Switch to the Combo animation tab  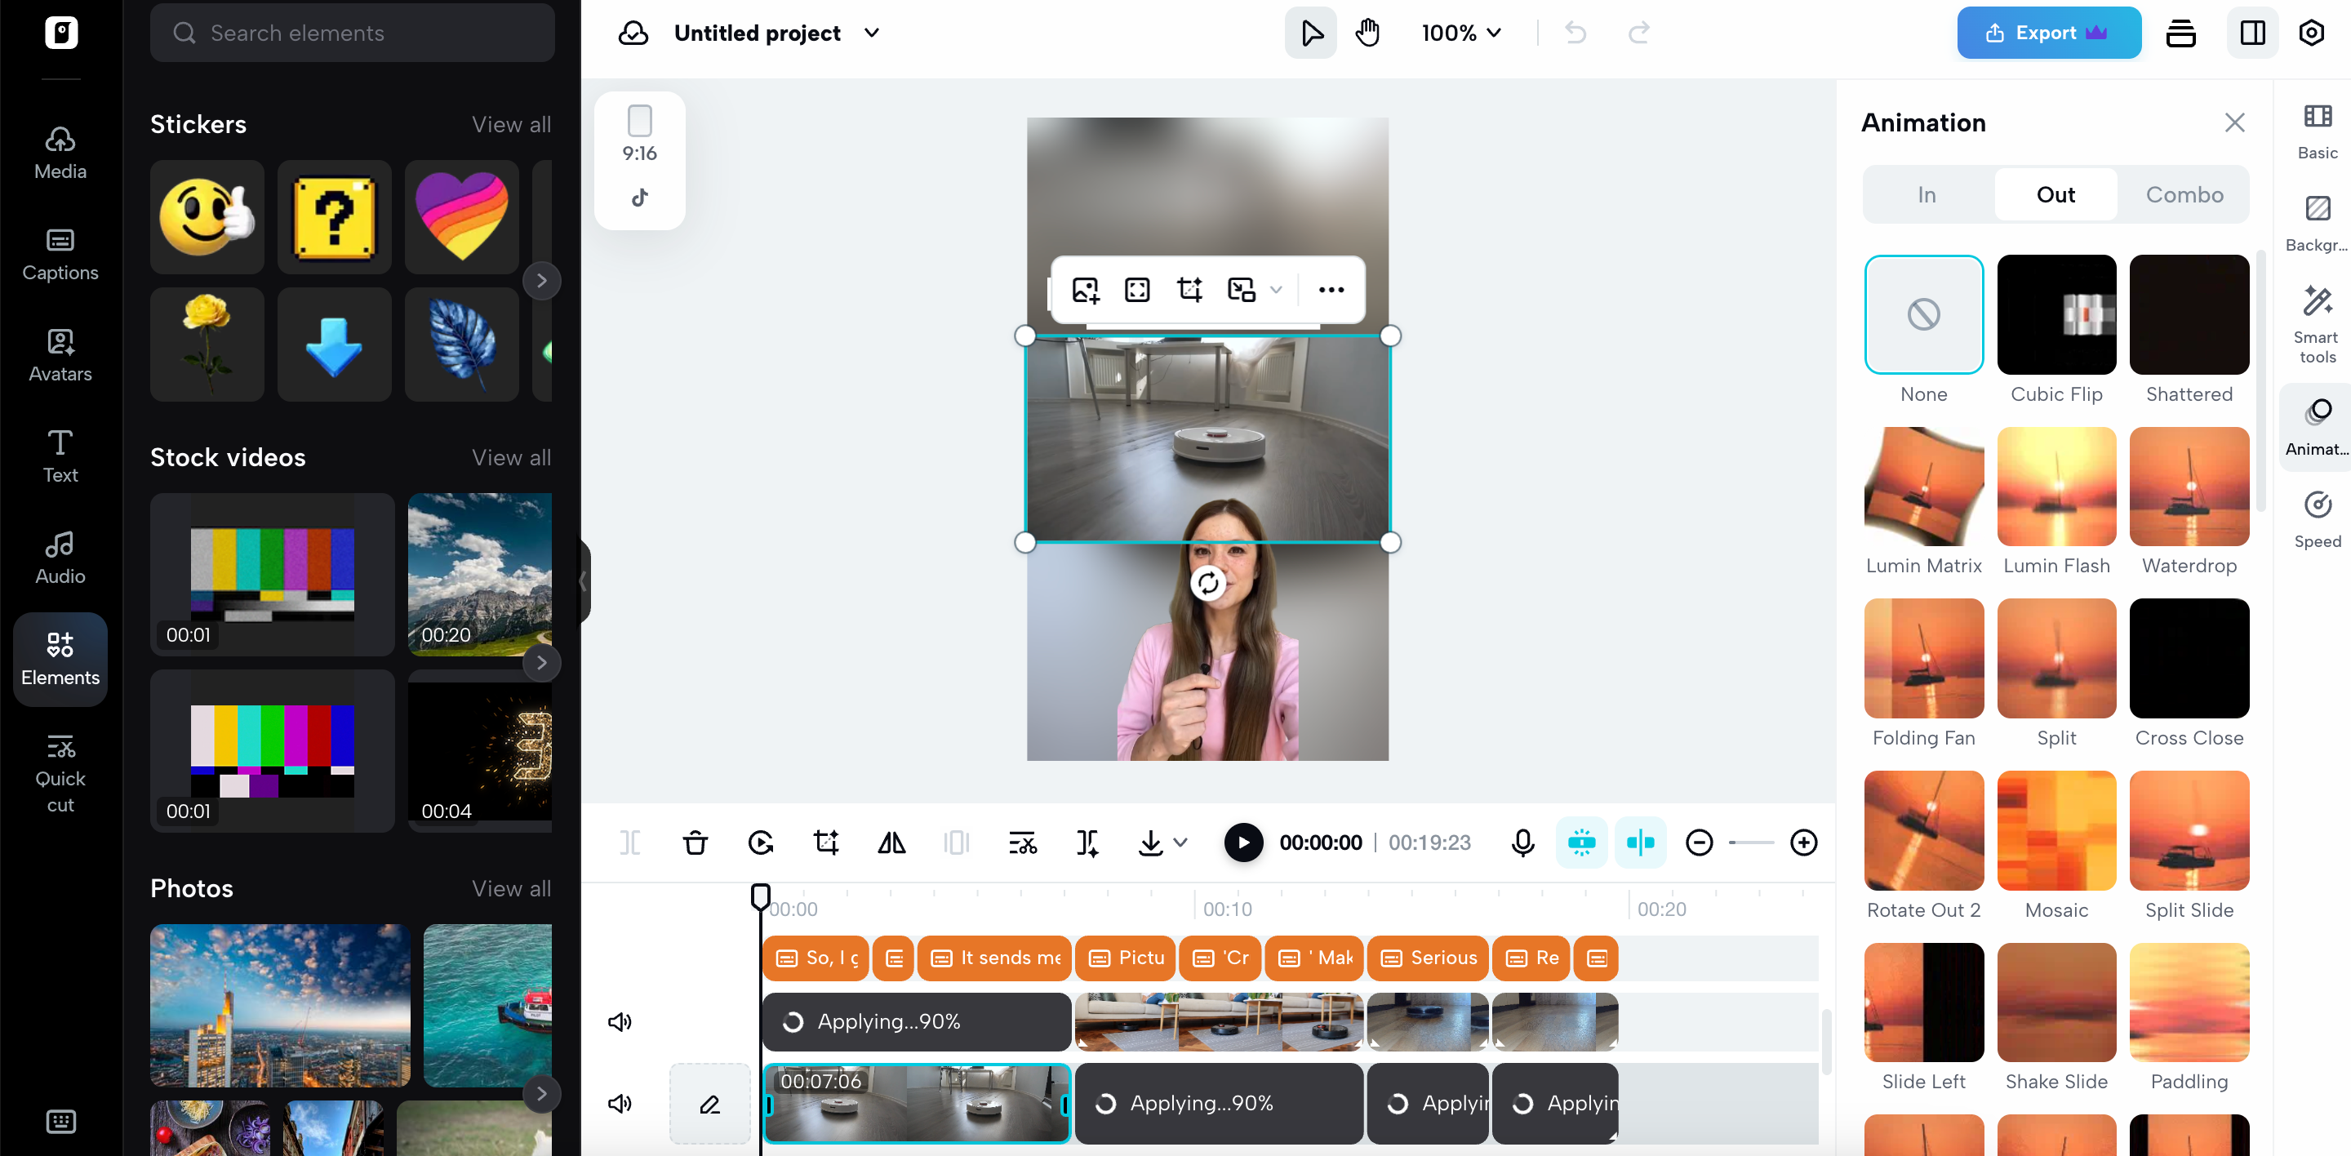[2184, 194]
